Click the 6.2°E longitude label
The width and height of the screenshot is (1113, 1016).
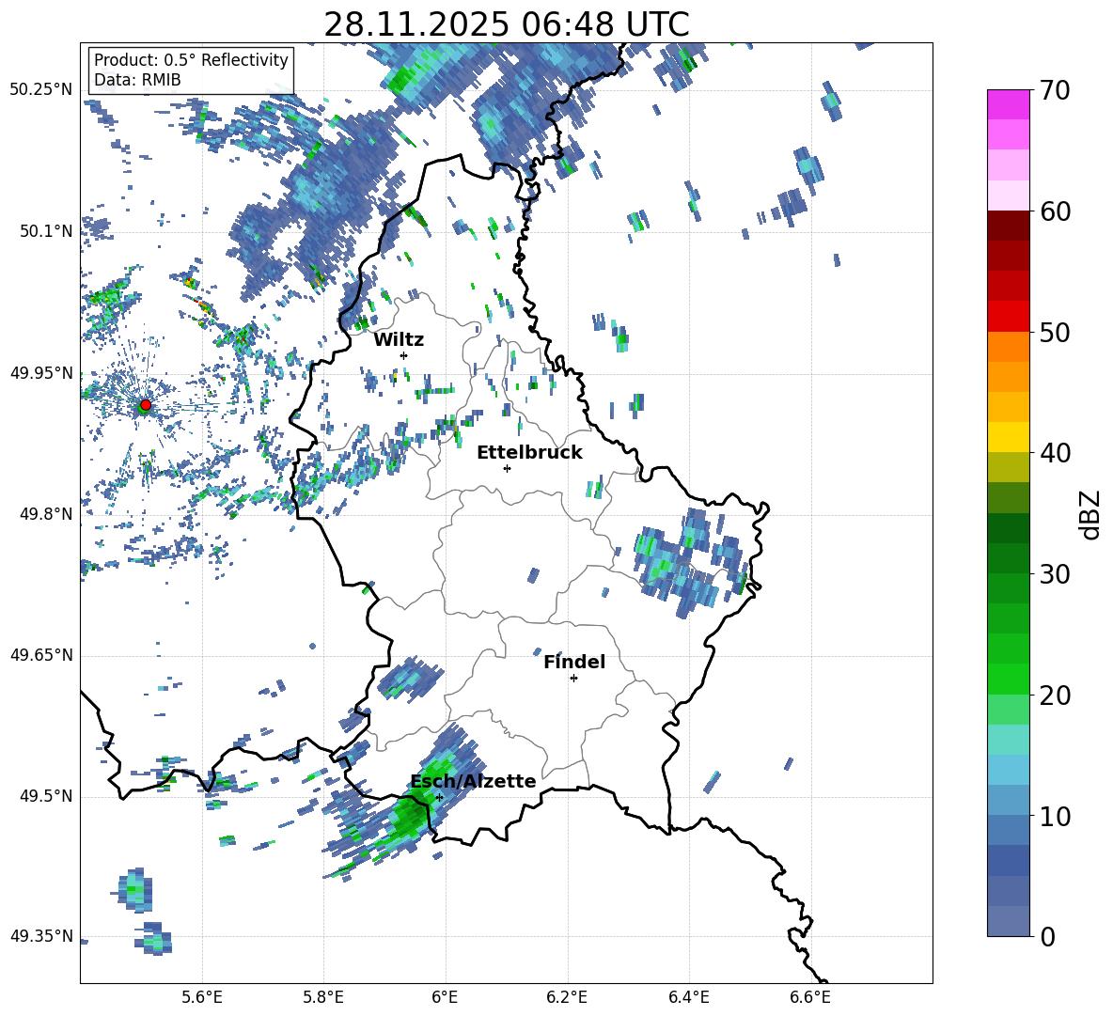tap(567, 997)
